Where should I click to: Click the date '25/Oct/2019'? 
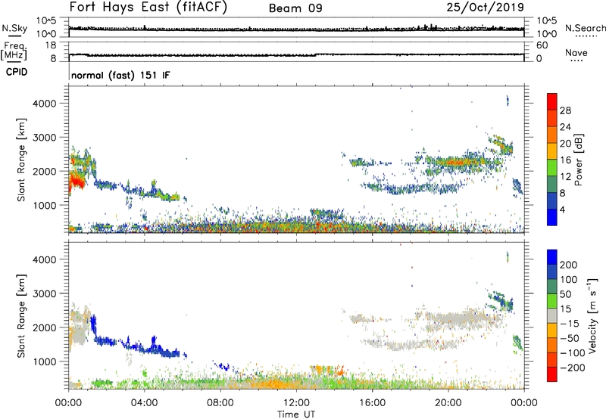(x=486, y=7)
